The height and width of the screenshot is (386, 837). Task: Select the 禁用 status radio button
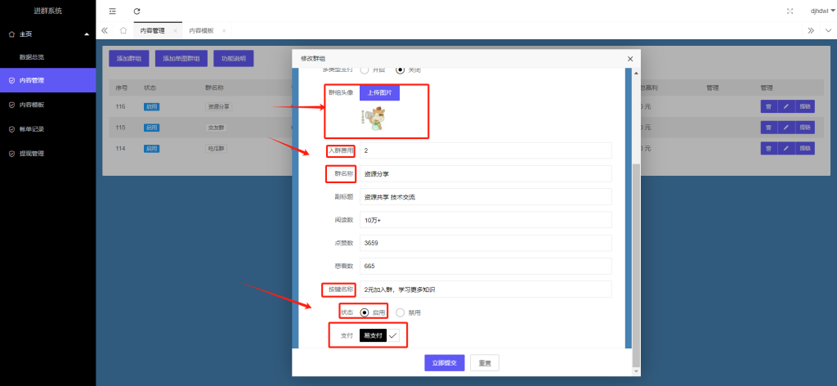click(400, 312)
